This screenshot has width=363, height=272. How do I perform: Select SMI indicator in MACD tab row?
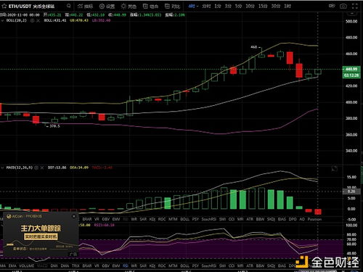point(222,219)
